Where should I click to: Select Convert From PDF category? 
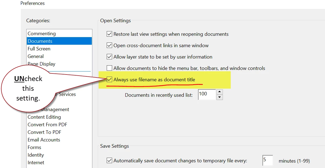coord(59,125)
